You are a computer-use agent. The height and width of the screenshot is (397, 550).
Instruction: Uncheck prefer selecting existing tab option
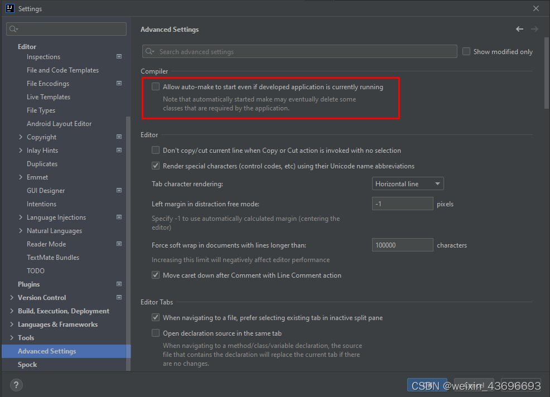coord(156,317)
